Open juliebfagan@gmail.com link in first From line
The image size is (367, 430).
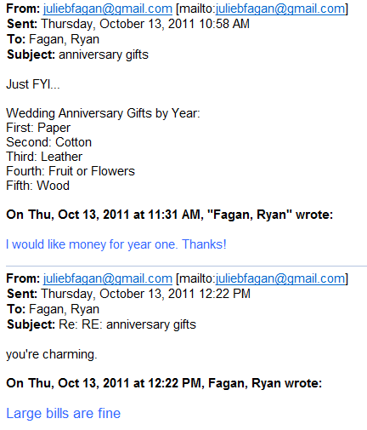(108, 9)
